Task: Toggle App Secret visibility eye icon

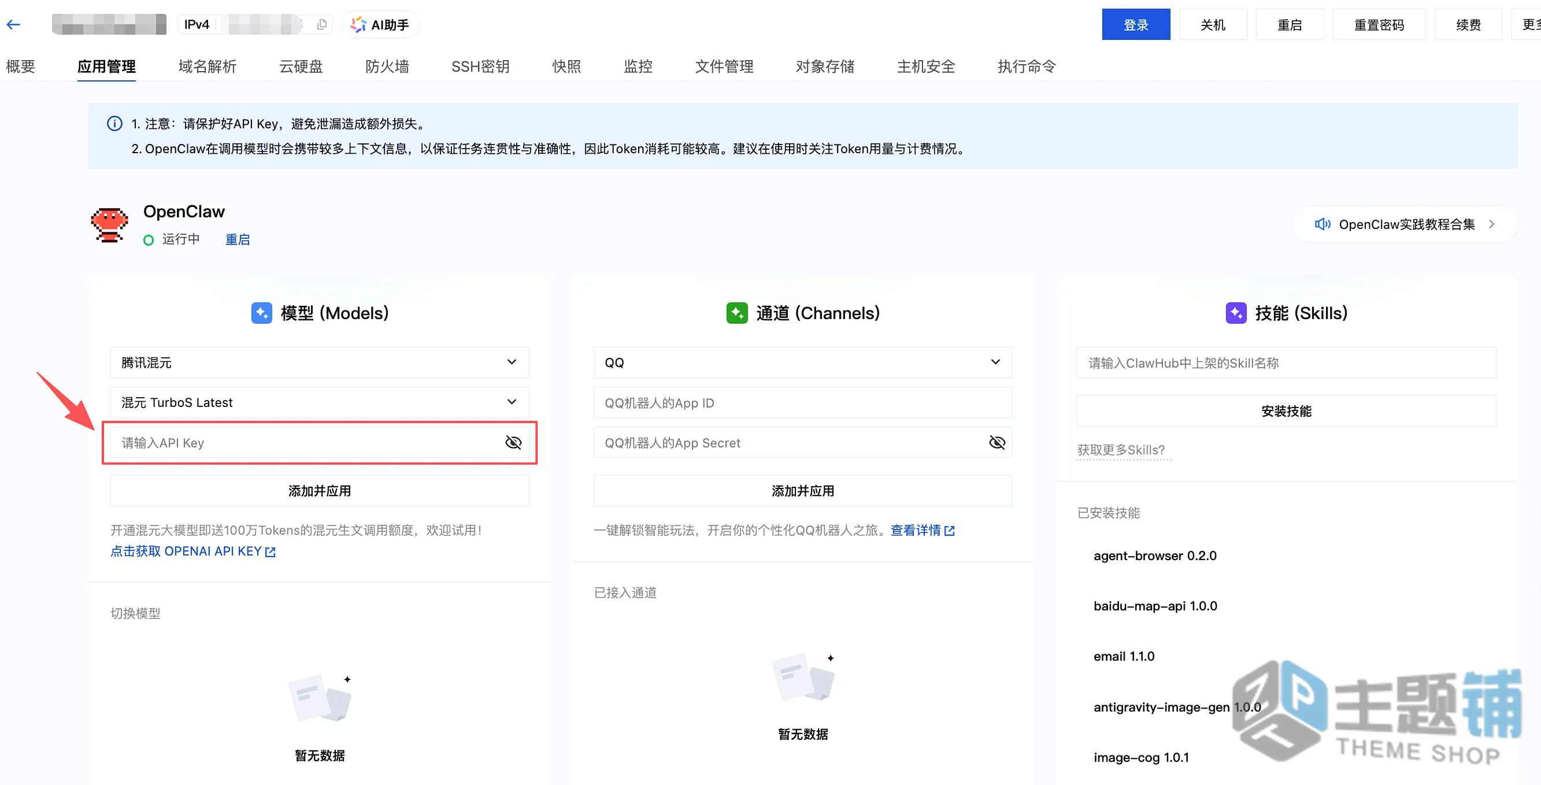Action: (x=997, y=443)
